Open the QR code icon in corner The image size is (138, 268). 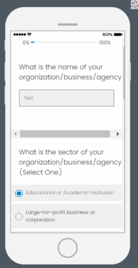(134, 5)
